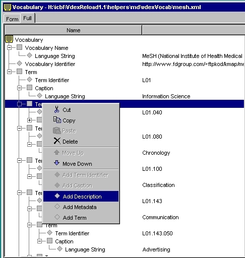Viewport: 245px width, 258px height.
Task: Click the diamond icon beside Add Description
Action: pyautogui.click(x=57, y=196)
